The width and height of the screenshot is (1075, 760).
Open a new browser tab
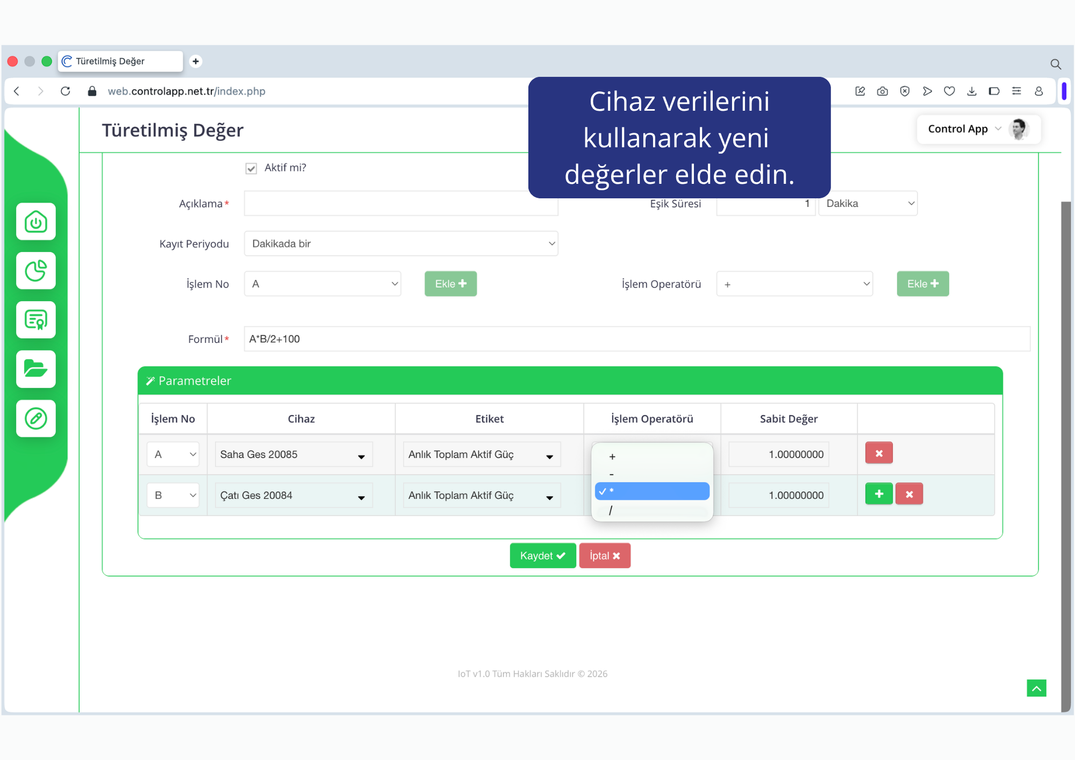coord(196,61)
